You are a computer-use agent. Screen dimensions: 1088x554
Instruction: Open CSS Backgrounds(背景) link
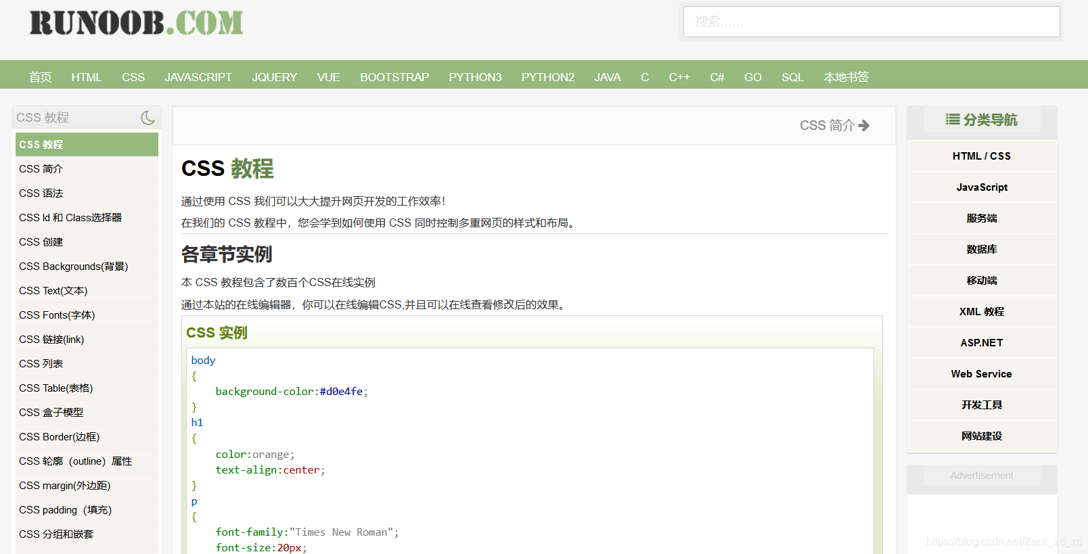(x=87, y=267)
